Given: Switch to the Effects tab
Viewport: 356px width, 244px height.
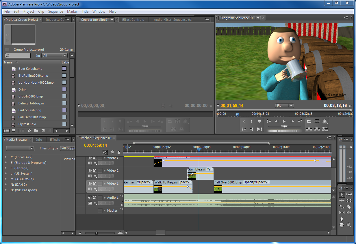Looking at the screenshot, I should pos(55,140).
